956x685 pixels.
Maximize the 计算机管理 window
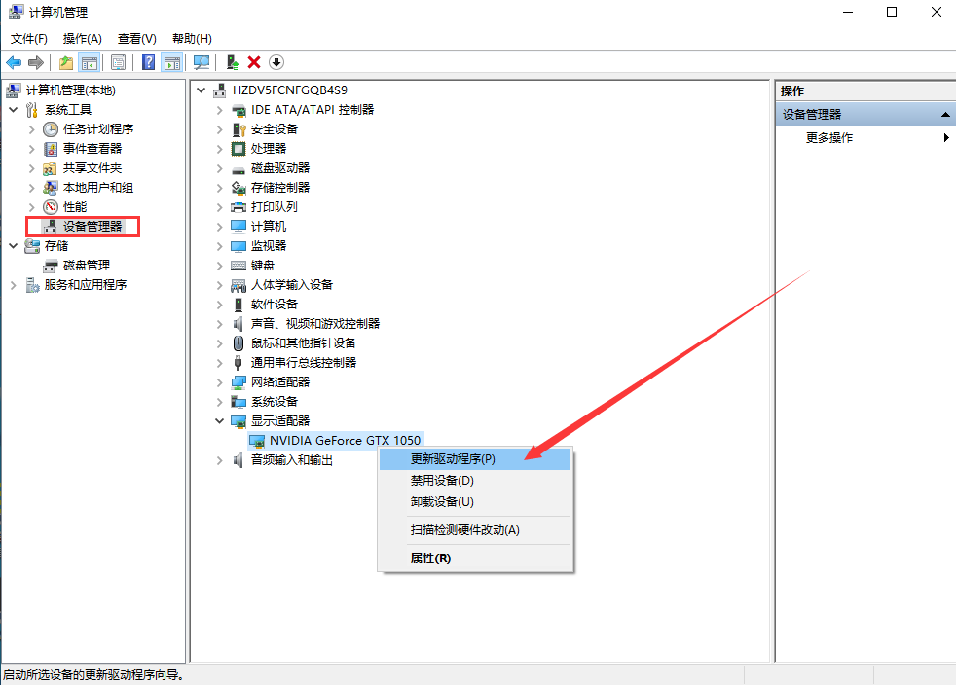click(892, 13)
